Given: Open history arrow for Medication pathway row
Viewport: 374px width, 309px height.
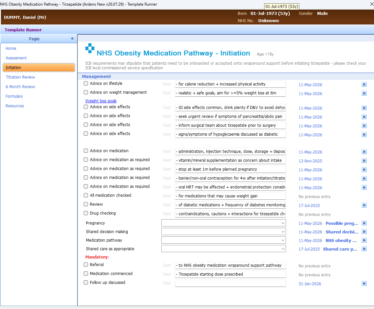Looking at the screenshot, I should (364, 240).
